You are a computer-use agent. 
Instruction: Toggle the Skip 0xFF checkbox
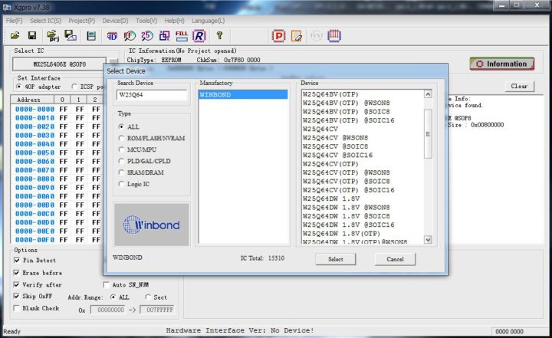[x=17, y=296]
